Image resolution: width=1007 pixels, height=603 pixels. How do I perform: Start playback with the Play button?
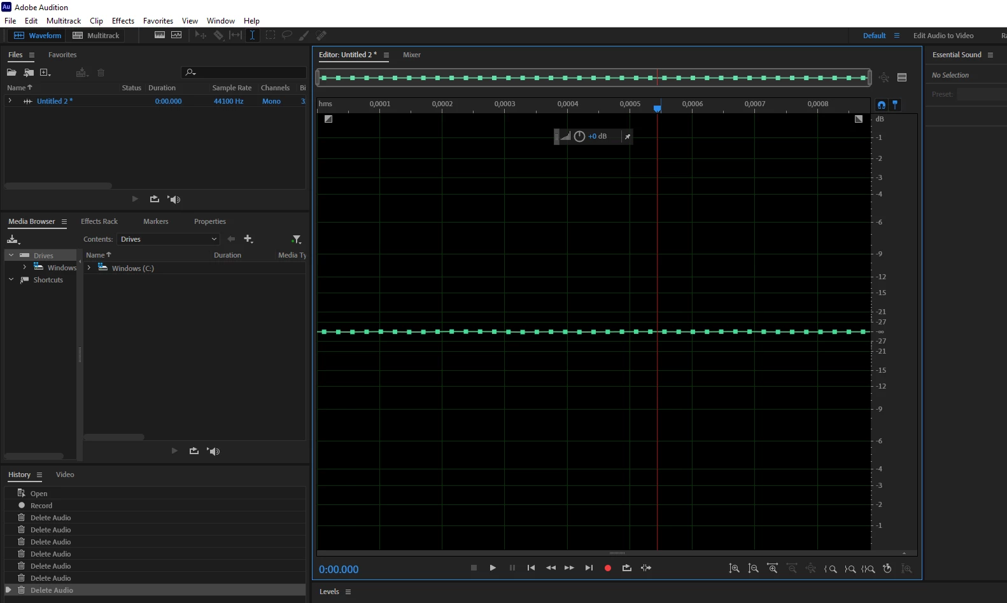point(493,568)
